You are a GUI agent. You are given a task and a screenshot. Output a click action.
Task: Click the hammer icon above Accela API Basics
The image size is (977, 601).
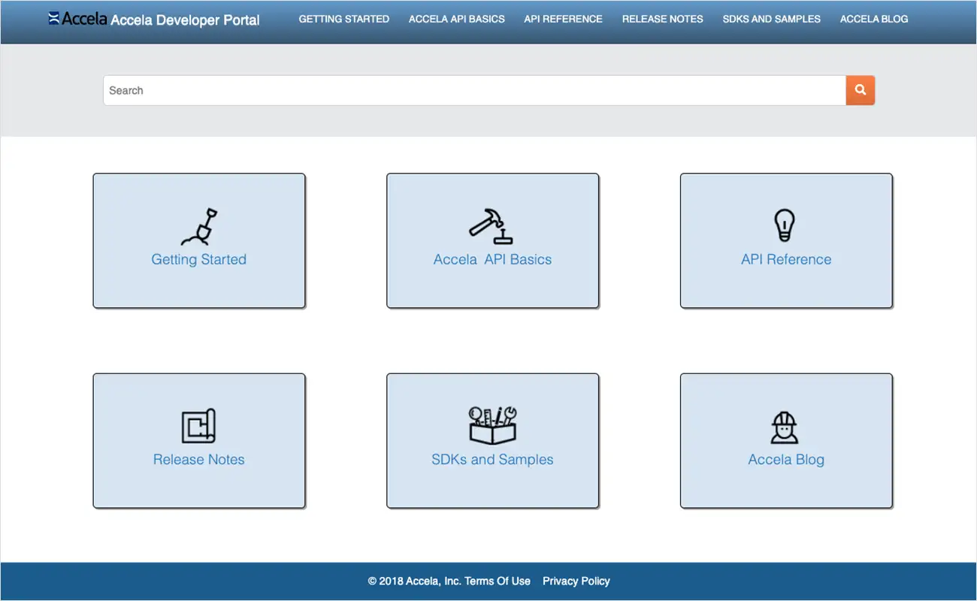(492, 227)
